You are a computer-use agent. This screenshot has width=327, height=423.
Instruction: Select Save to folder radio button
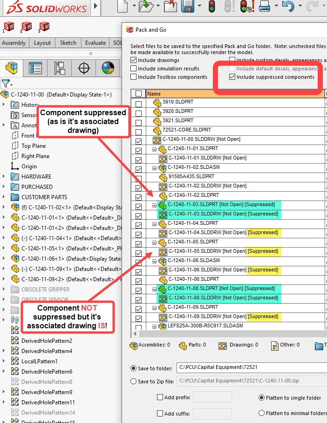pos(133,368)
